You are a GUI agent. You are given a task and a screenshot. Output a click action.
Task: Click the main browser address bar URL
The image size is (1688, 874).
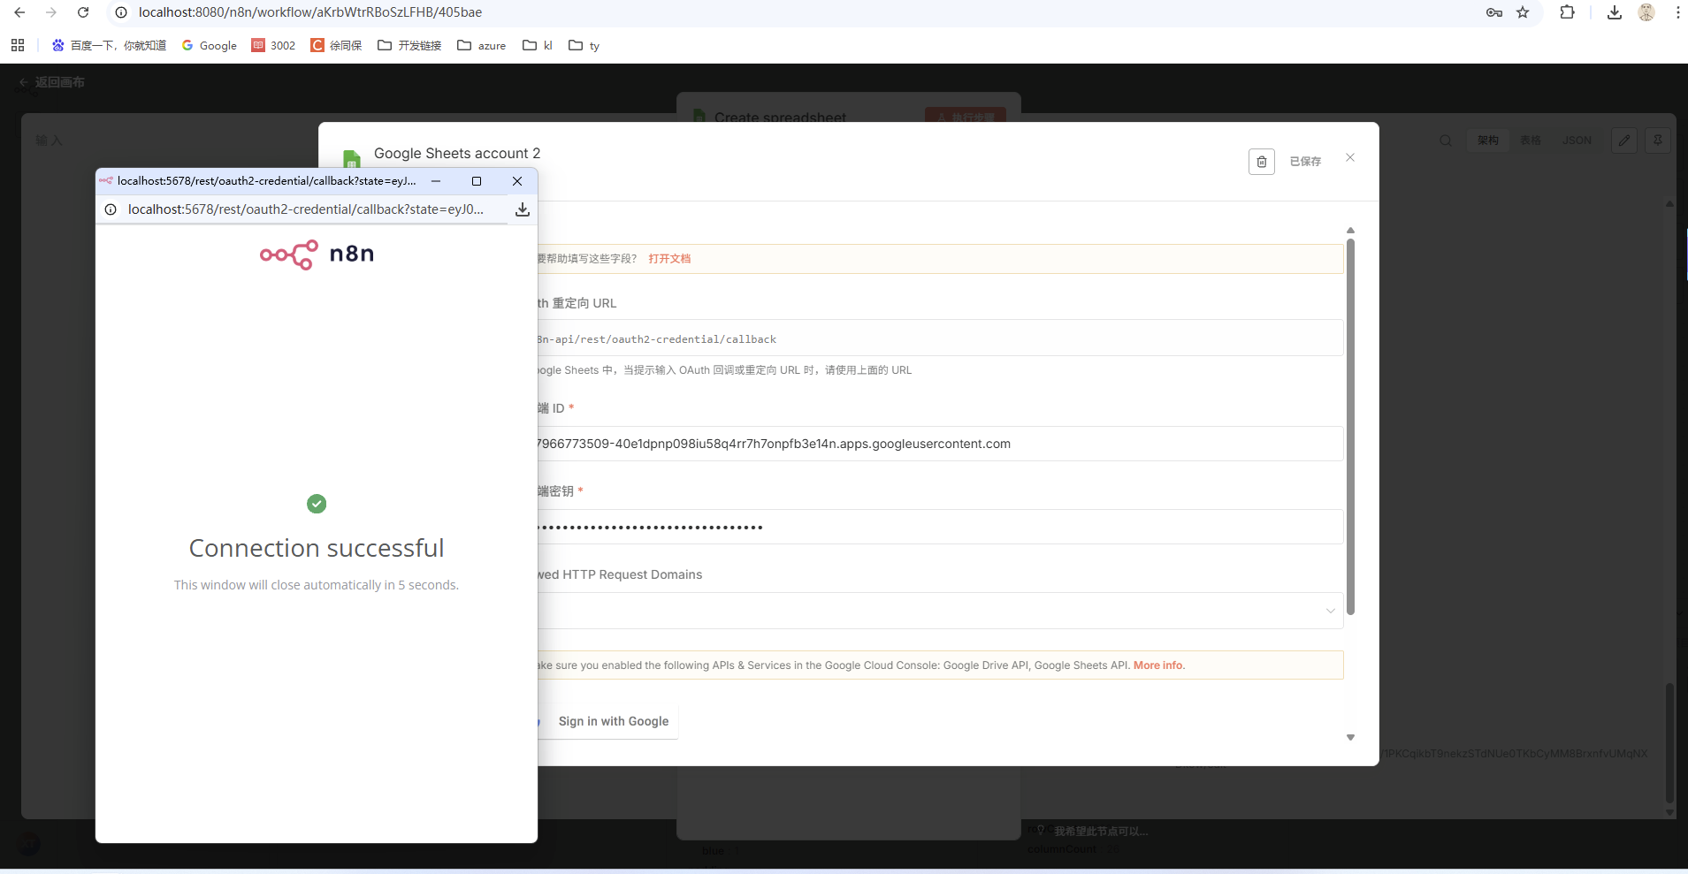pos(310,12)
